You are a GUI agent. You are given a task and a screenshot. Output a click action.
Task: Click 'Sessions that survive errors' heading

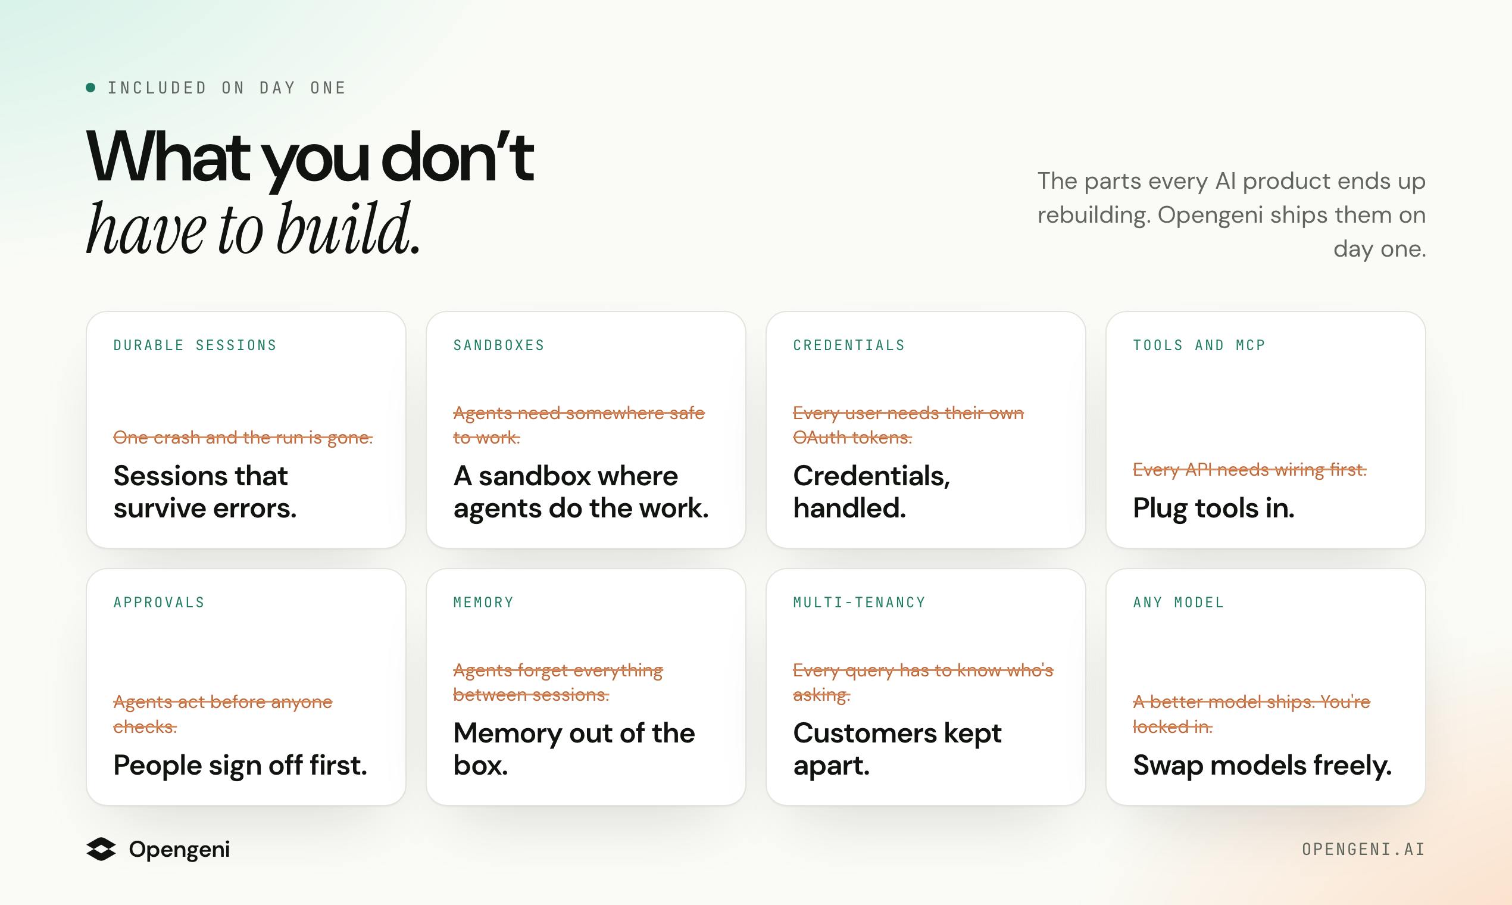205,492
